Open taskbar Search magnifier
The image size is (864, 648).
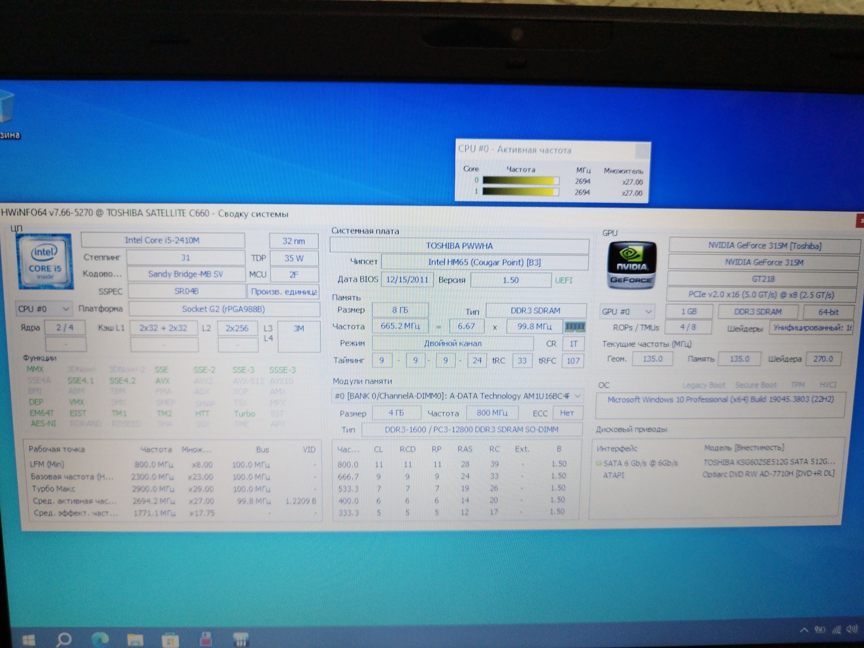click(x=64, y=639)
